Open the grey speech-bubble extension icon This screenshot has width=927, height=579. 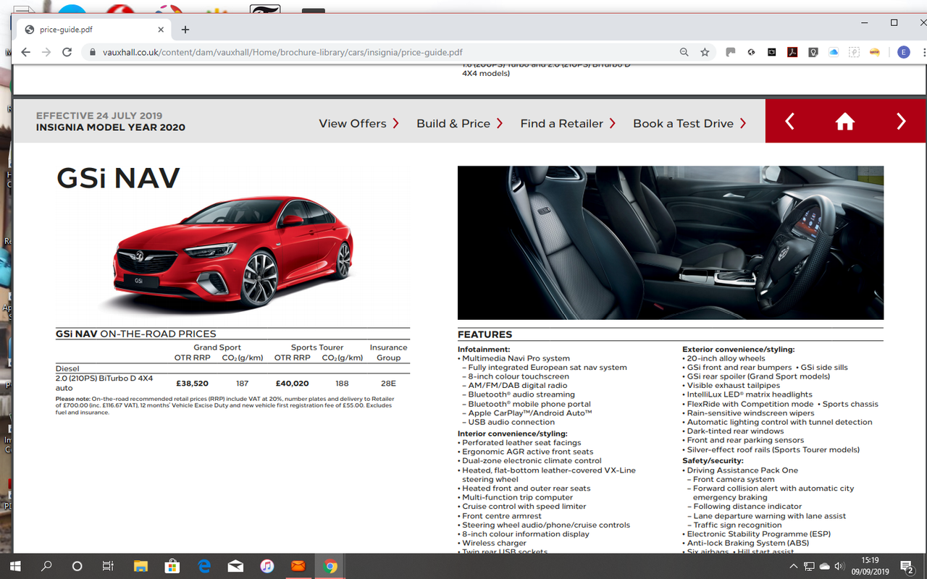(x=730, y=52)
